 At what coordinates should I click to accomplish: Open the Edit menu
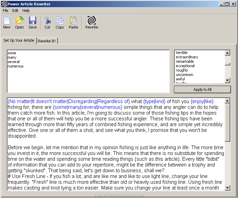15,11
